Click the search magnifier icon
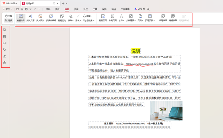This screenshot has height=138, width=223. 148,9
